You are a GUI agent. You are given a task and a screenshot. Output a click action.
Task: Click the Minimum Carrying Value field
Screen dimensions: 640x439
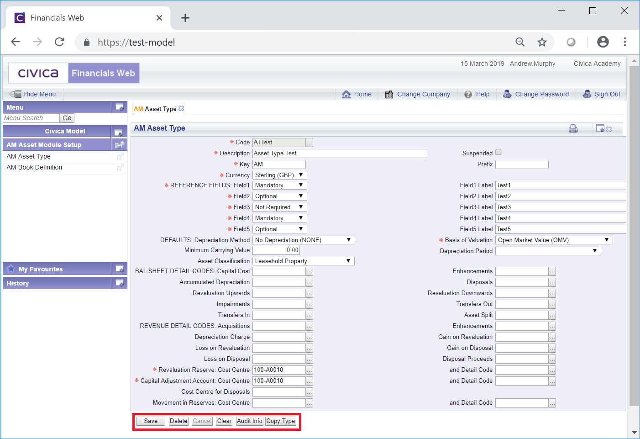[276, 250]
